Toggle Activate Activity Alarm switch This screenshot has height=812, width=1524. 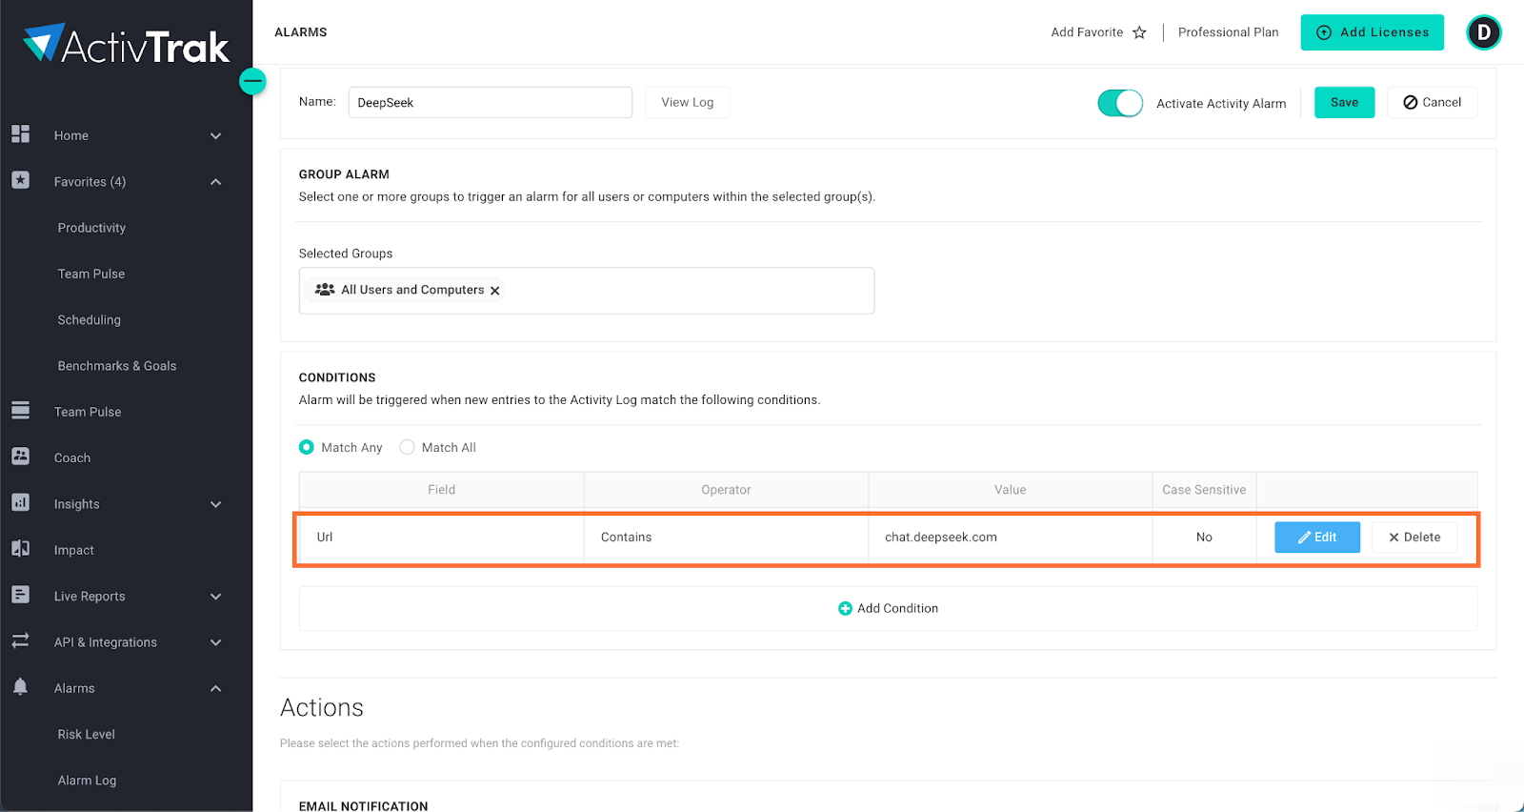click(x=1120, y=103)
